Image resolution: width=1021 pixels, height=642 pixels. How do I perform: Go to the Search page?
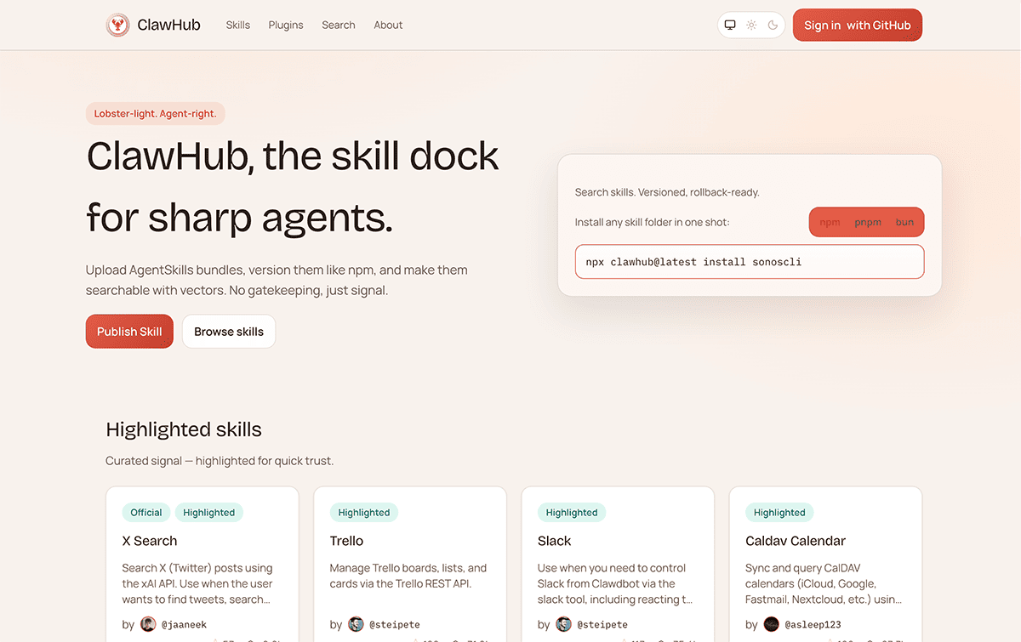coord(338,26)
